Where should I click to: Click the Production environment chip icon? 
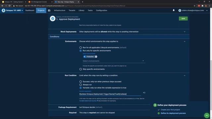pos(85,57)
